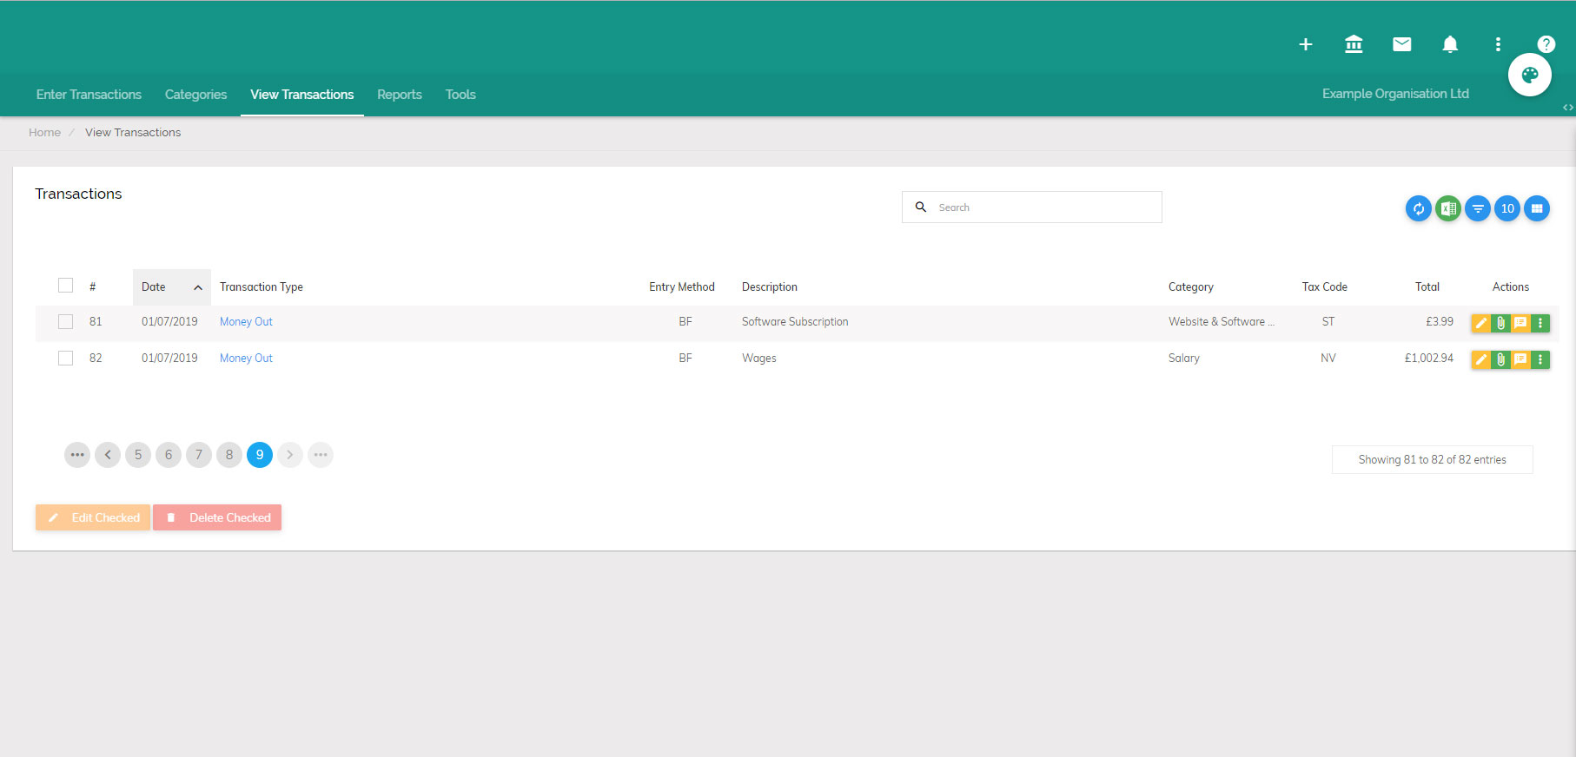The height and width of the screenshot is (757, 1576).
Task: Open the column visibility grid icon
Action: 1537,208
